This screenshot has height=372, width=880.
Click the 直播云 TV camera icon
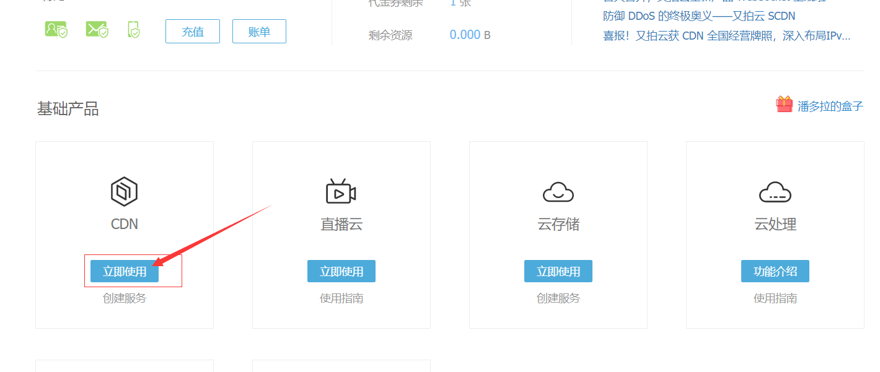tap(341, 191)
